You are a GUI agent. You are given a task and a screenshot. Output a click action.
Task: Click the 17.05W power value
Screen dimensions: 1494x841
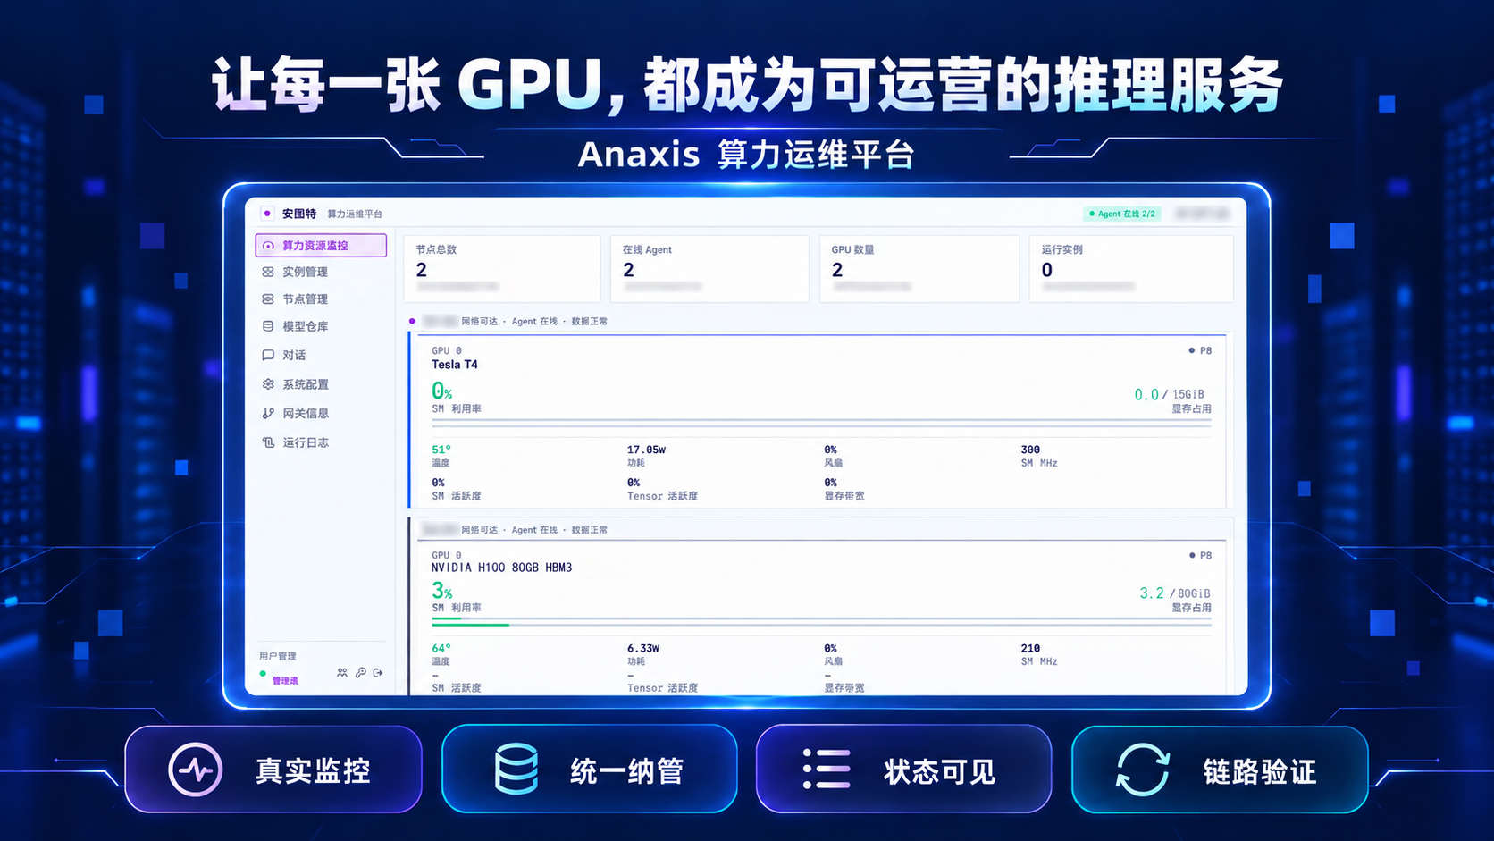click(647, 450)
